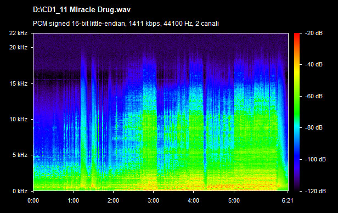Screen dimensions: 338x213
Task: Click the 6:21 end time marker
Action: [x=288, y=201]
